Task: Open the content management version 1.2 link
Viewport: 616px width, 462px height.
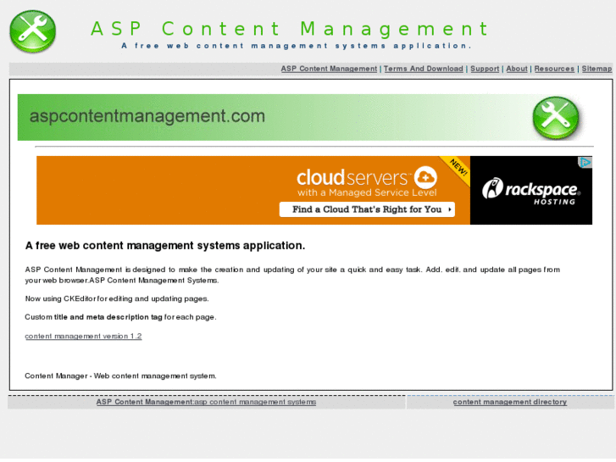Action: [83, 337]
